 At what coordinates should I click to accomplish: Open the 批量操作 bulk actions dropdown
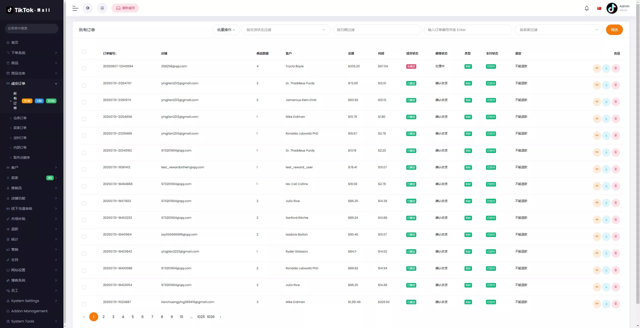click(226, 30)
